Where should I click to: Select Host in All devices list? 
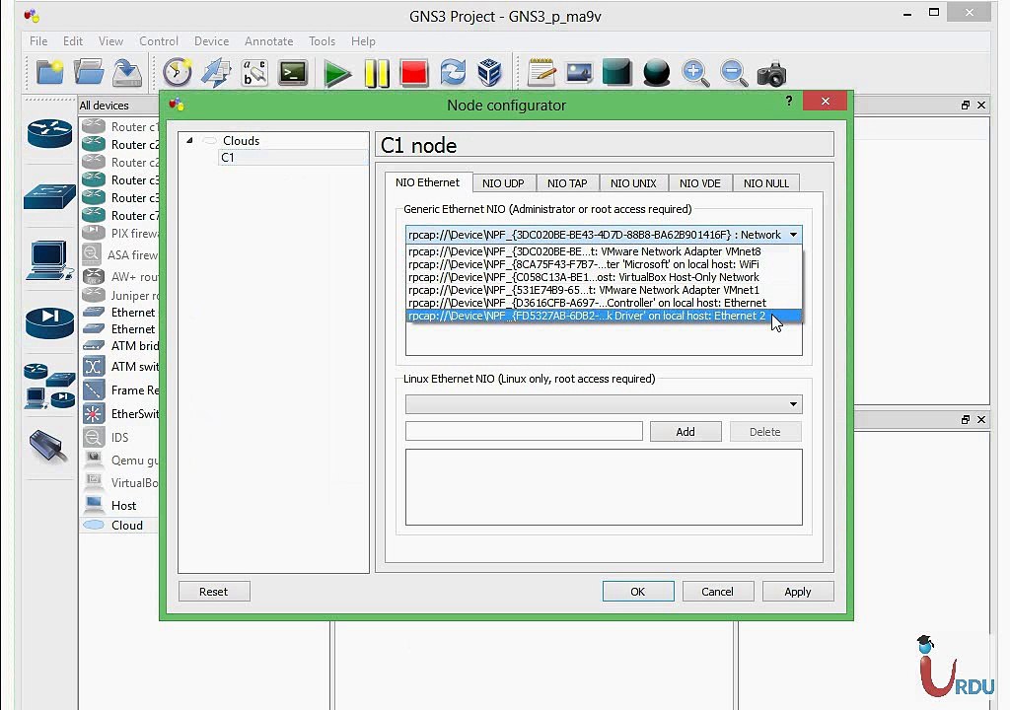click(119, 505)
